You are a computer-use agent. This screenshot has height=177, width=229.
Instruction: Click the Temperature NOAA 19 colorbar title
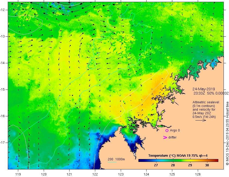(178, 156)
